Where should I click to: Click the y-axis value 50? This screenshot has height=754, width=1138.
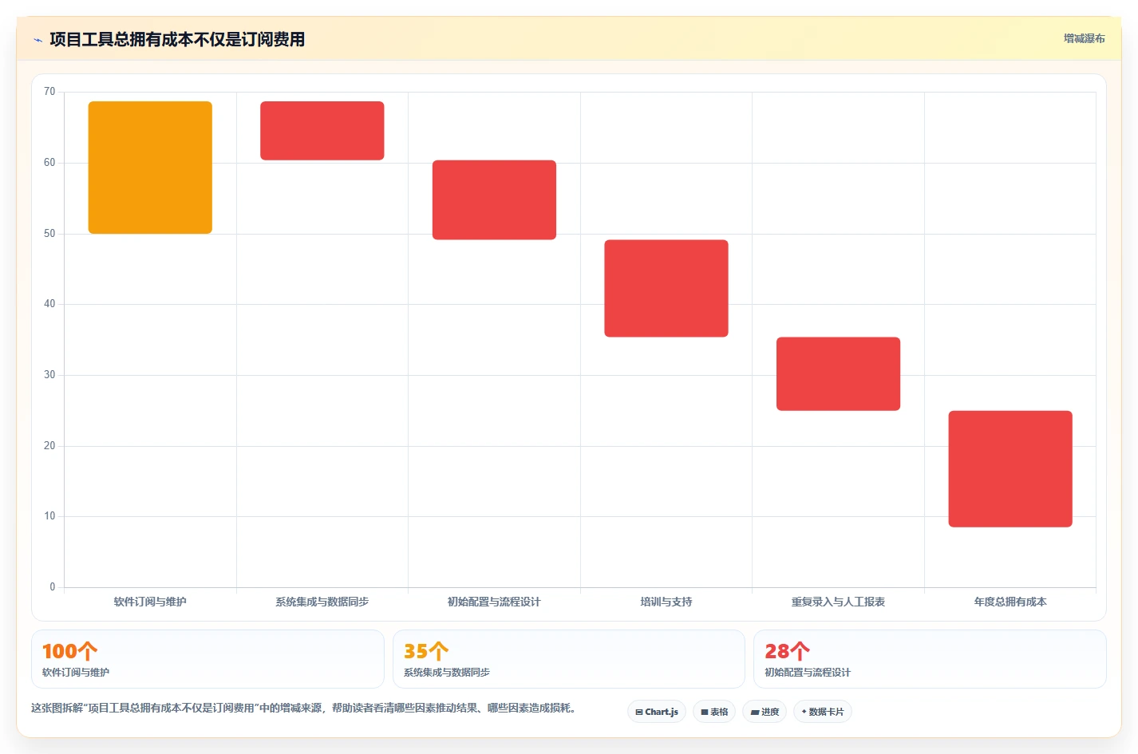[x=49, y=234]
